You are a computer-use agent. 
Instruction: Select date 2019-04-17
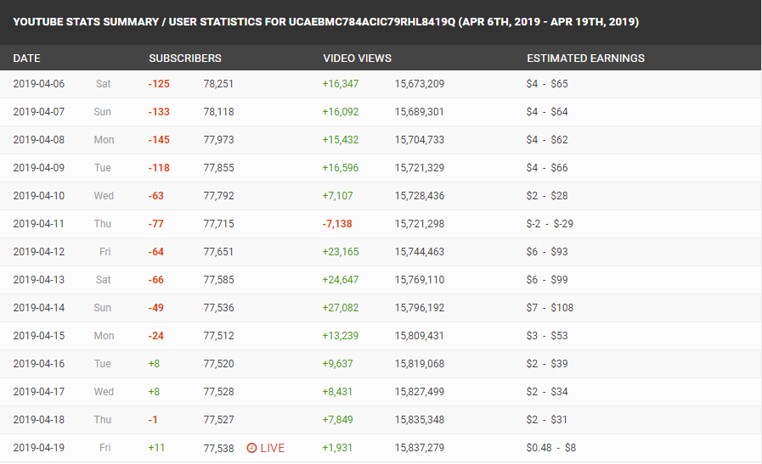click(39, 392)
